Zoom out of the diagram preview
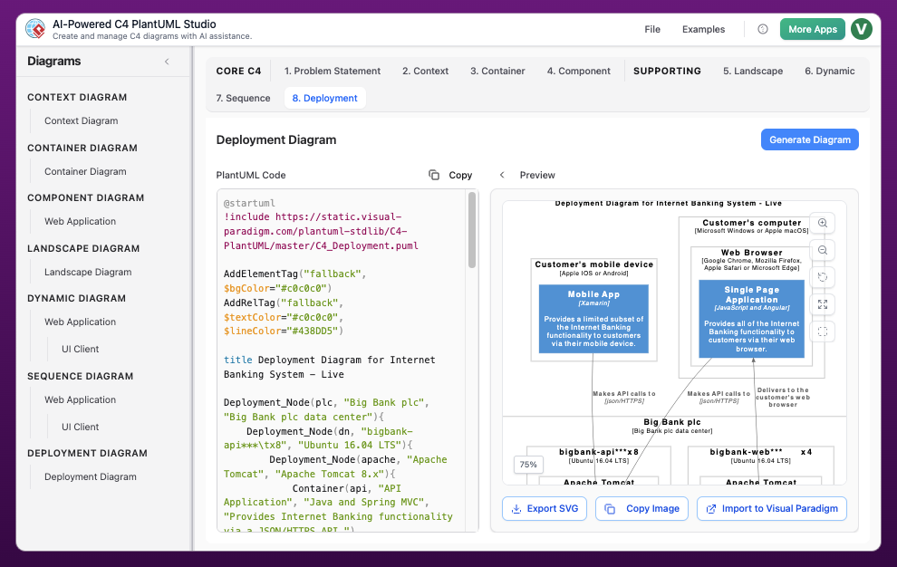This screenshot has width=897, height=567. click(x=823, y=250)
